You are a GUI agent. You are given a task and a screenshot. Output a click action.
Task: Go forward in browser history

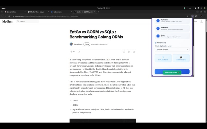click(x=6, y=16)
